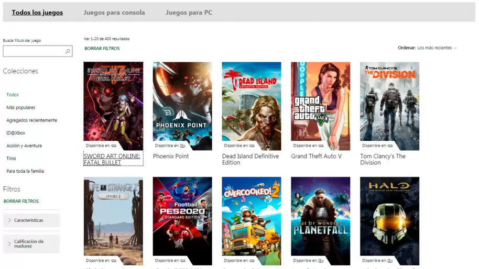Click PC availability icon on Phoenix Point
The width and height of the screenshot is (479, 269).
click(x=183, y=146)
